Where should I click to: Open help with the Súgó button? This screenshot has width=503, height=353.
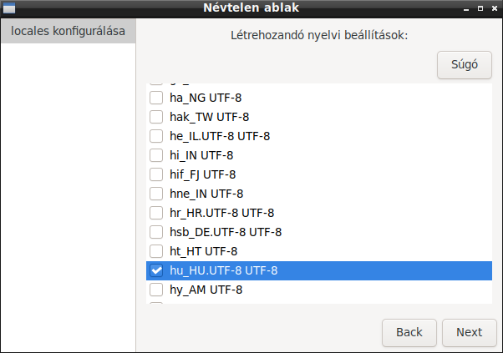click(465, 65)
